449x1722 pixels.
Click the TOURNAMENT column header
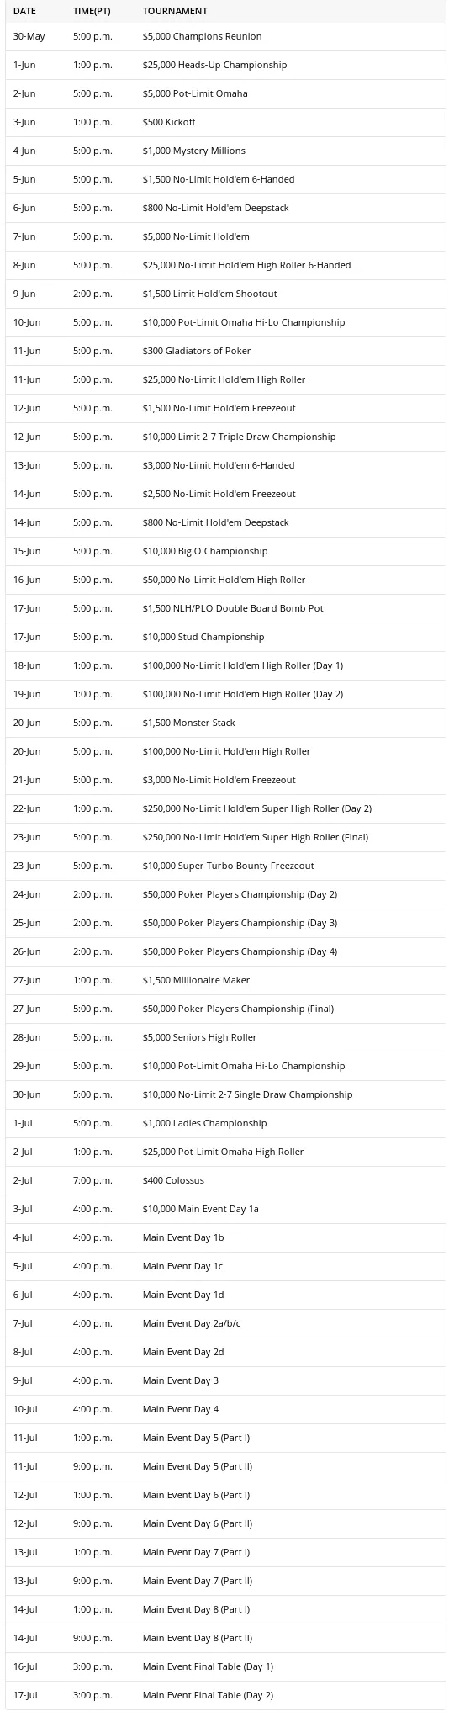(175, 11)
